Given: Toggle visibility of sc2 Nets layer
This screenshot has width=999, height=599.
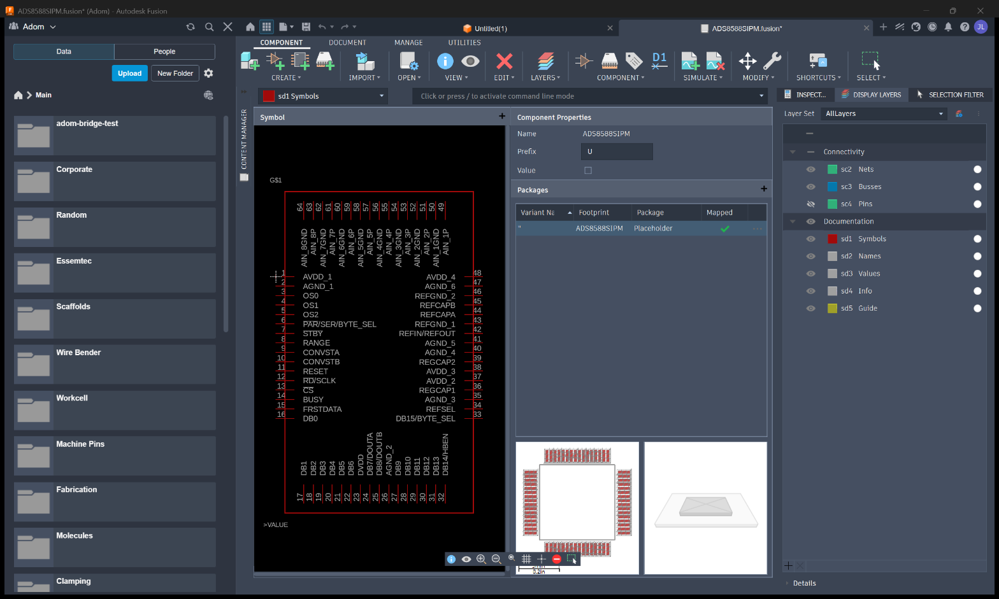Looking at the screenshot, I should point(810,169).
